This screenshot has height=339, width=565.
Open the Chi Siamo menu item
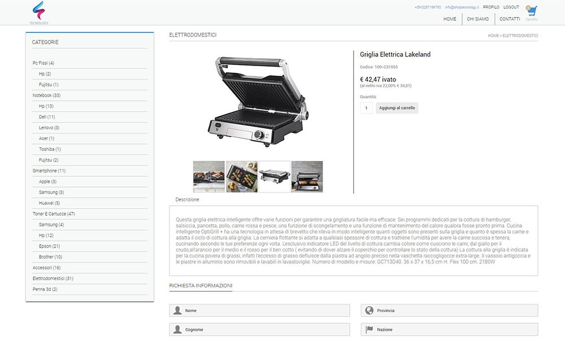pyautogui.click(x=478, y=19)
